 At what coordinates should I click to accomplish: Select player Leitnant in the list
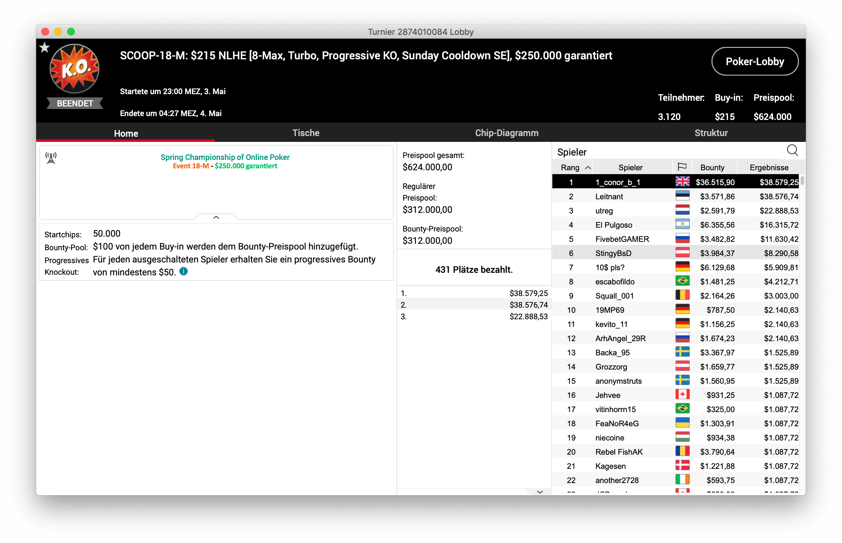click(x=609, y=196)
